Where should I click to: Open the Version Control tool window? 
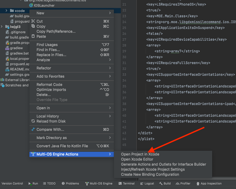tap(12, 184)
